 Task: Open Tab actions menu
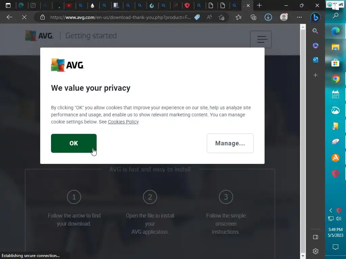(8, 5)
